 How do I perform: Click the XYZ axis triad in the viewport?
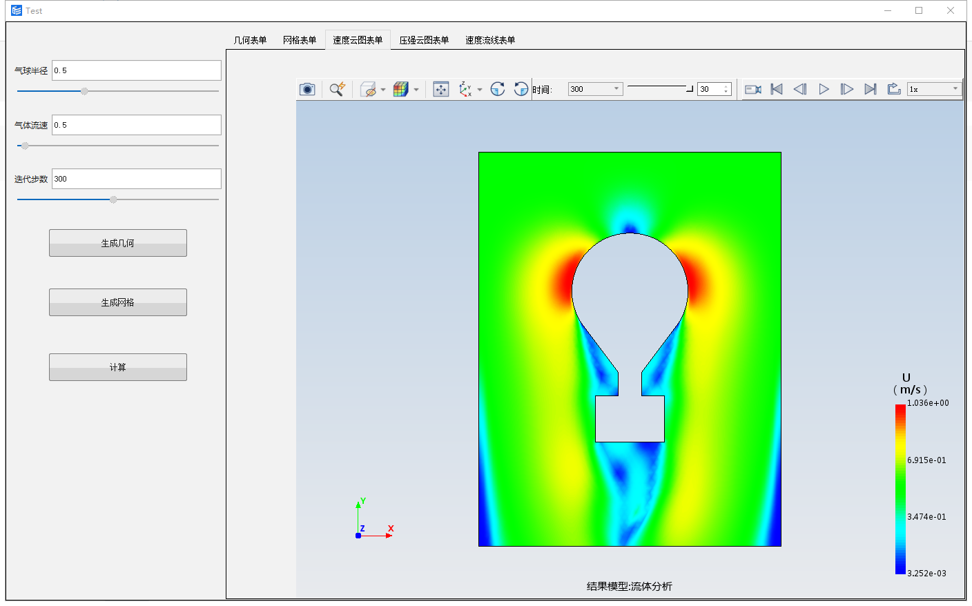point(374,518)
